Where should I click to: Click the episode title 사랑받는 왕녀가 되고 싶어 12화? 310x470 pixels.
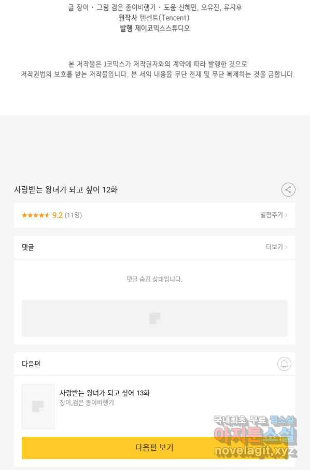[x=66, y=190]
